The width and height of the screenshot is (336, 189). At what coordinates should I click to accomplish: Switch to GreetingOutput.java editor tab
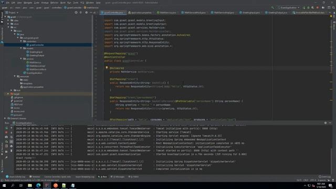point(276,13)
